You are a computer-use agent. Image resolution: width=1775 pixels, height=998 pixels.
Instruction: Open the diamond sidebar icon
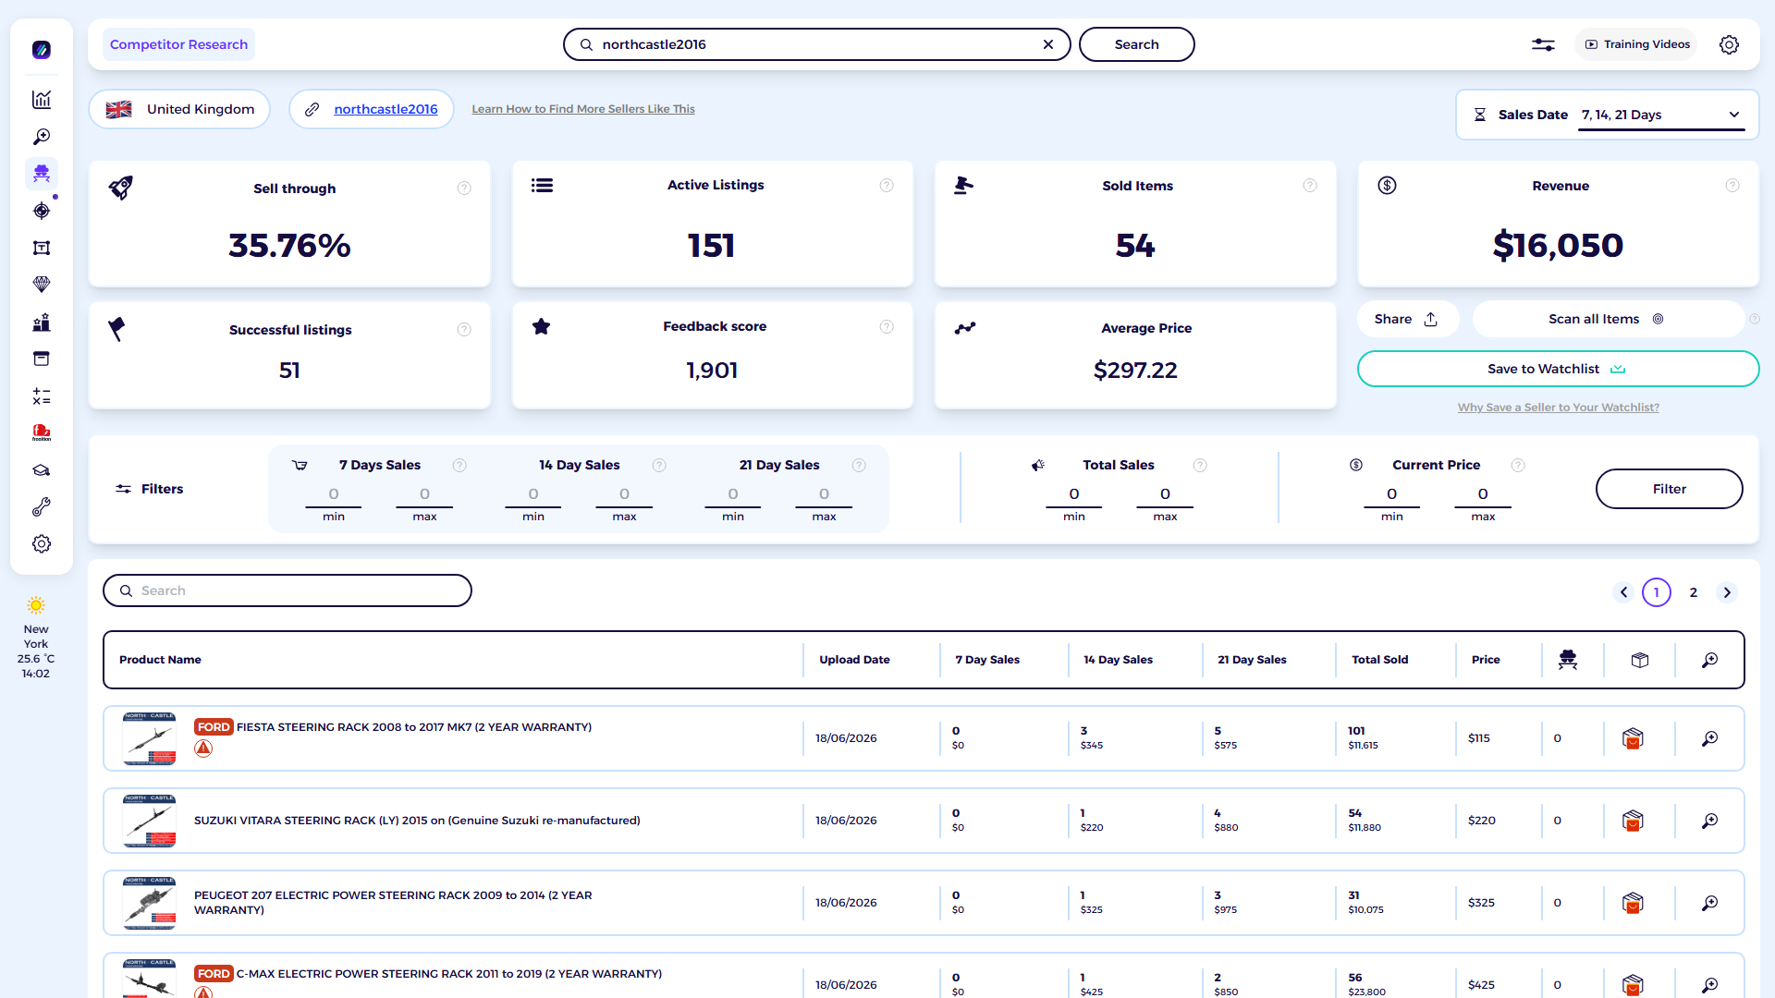42,285
